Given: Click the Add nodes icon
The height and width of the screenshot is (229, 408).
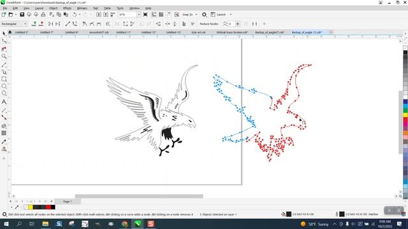Looking at the screenshot, I should [34, 24].
